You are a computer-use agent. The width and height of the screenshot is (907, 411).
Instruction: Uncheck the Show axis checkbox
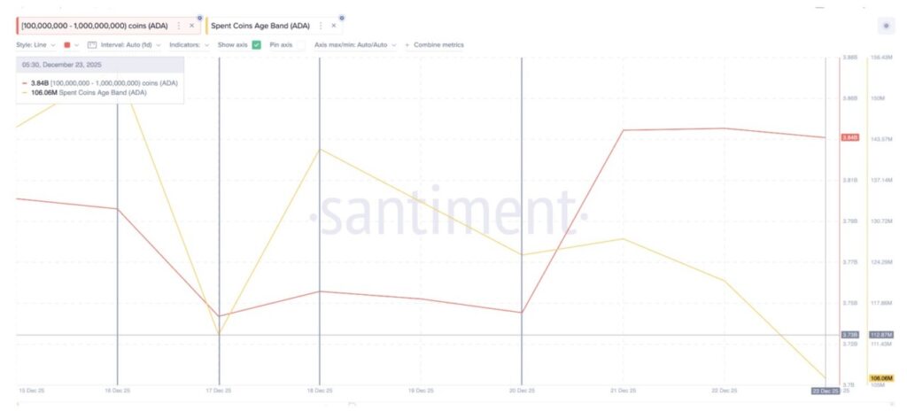(x=257, y=44)
